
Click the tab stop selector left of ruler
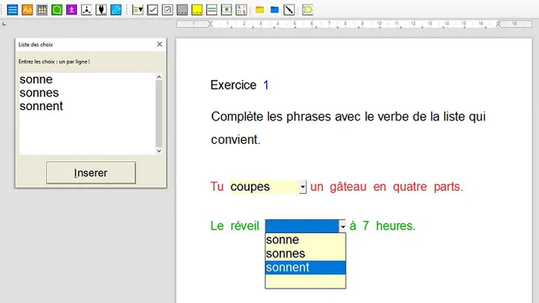point(4,24)
